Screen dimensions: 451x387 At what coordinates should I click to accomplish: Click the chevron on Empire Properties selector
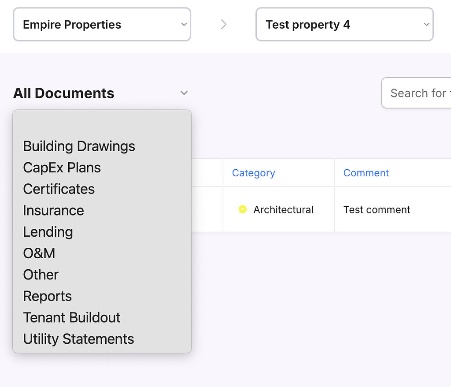185,24
